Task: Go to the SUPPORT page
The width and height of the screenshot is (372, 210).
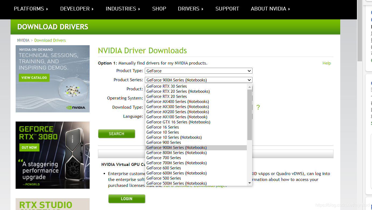Action: (x=227, y=9)
